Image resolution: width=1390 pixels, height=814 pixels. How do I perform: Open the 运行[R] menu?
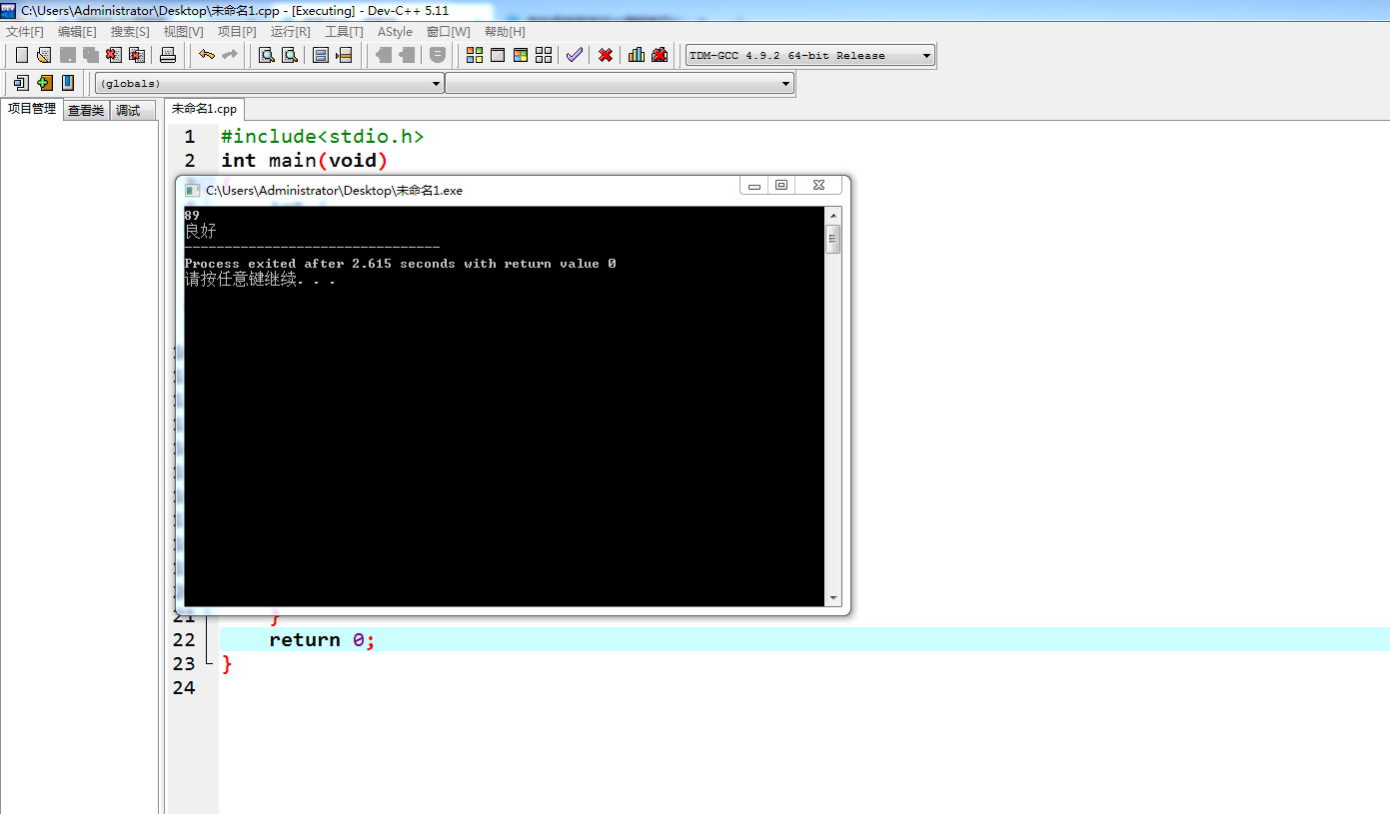click(x=291, y=32)
